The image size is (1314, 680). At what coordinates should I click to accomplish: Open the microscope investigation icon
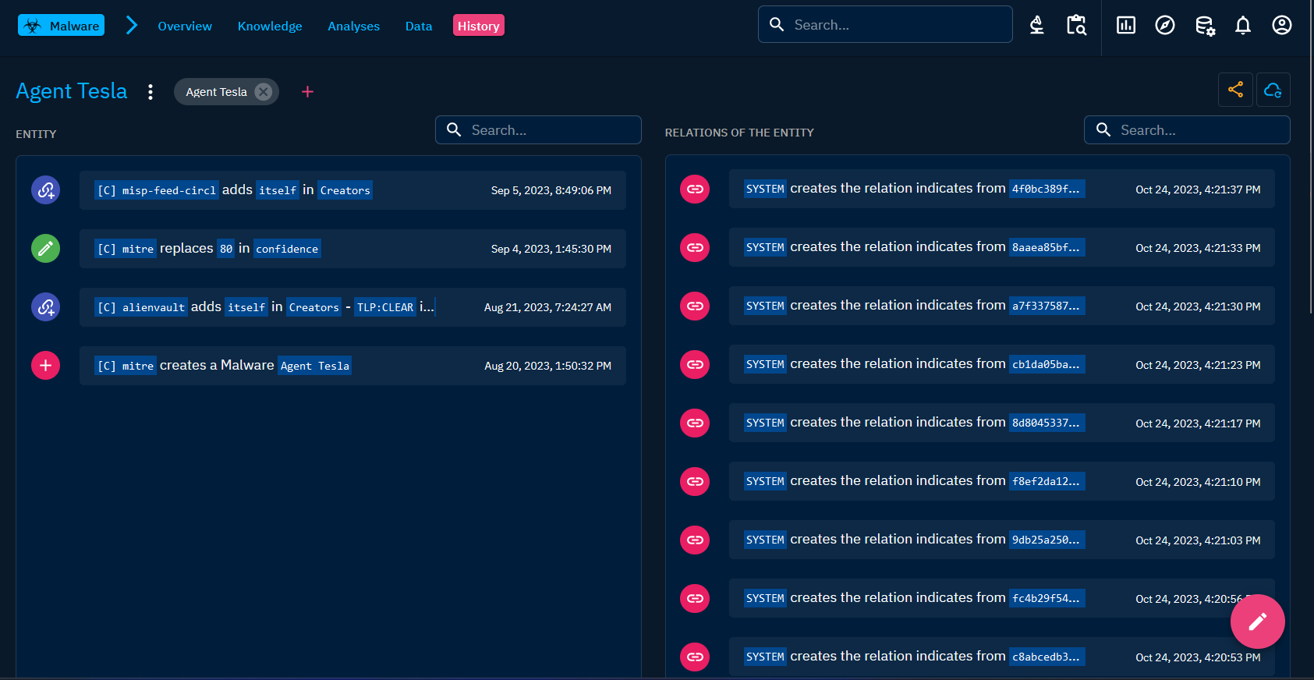(1037, 26)
